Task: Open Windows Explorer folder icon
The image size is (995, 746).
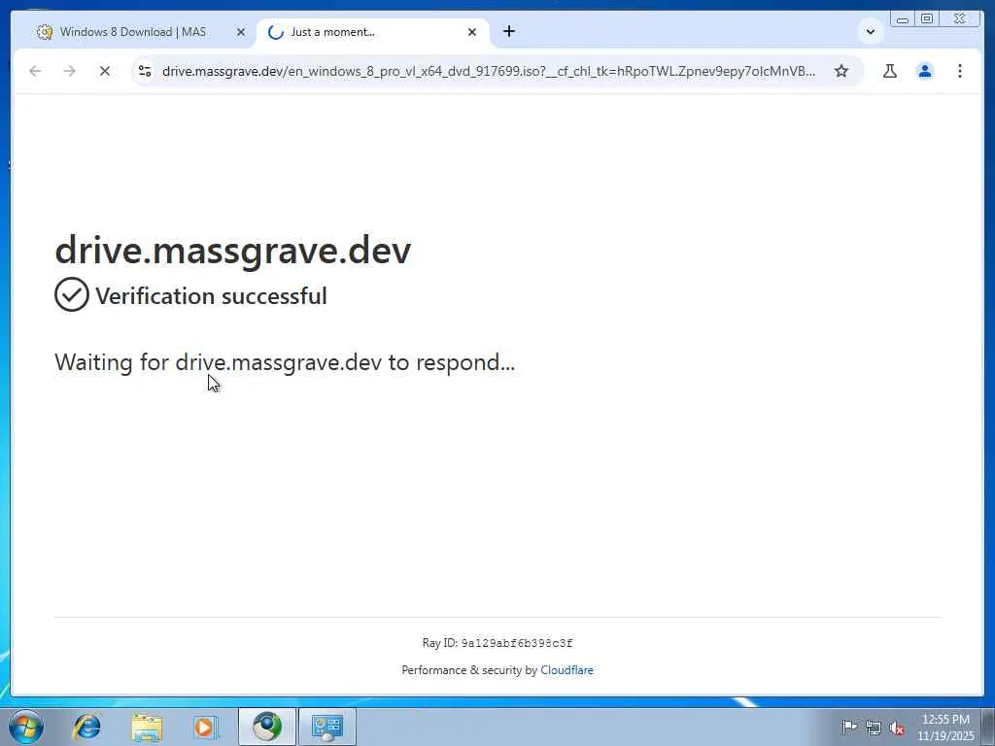Action: tap(147, 727)
